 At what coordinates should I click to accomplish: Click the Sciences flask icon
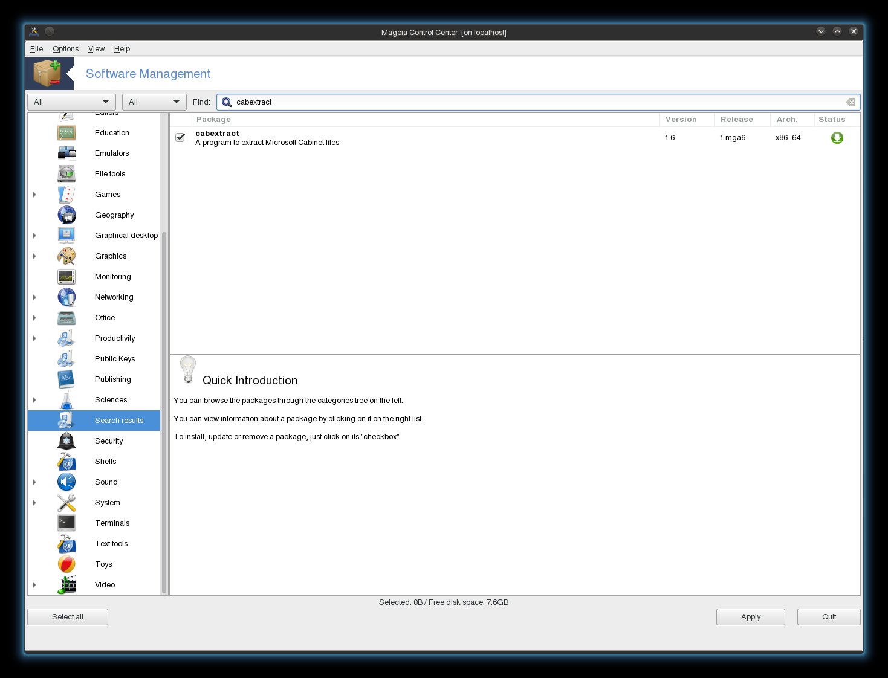[66, 400]
